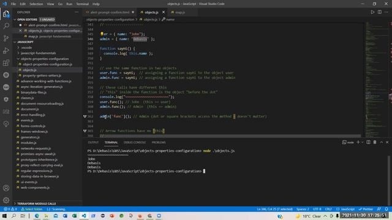Change end of line sequence CRLF
The height and width of the screenshot is (220, 392).
pyautogui.click(x=328, y=209)
